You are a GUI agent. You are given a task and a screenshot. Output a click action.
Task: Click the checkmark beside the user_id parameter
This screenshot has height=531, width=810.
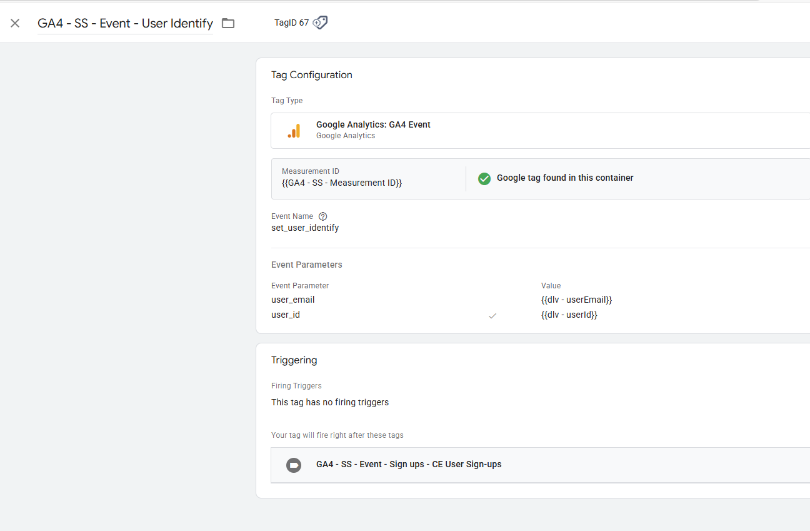pyautogui.click(x=492, y=316)
